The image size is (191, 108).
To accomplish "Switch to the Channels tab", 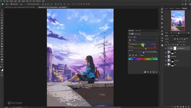I will 172,36.
